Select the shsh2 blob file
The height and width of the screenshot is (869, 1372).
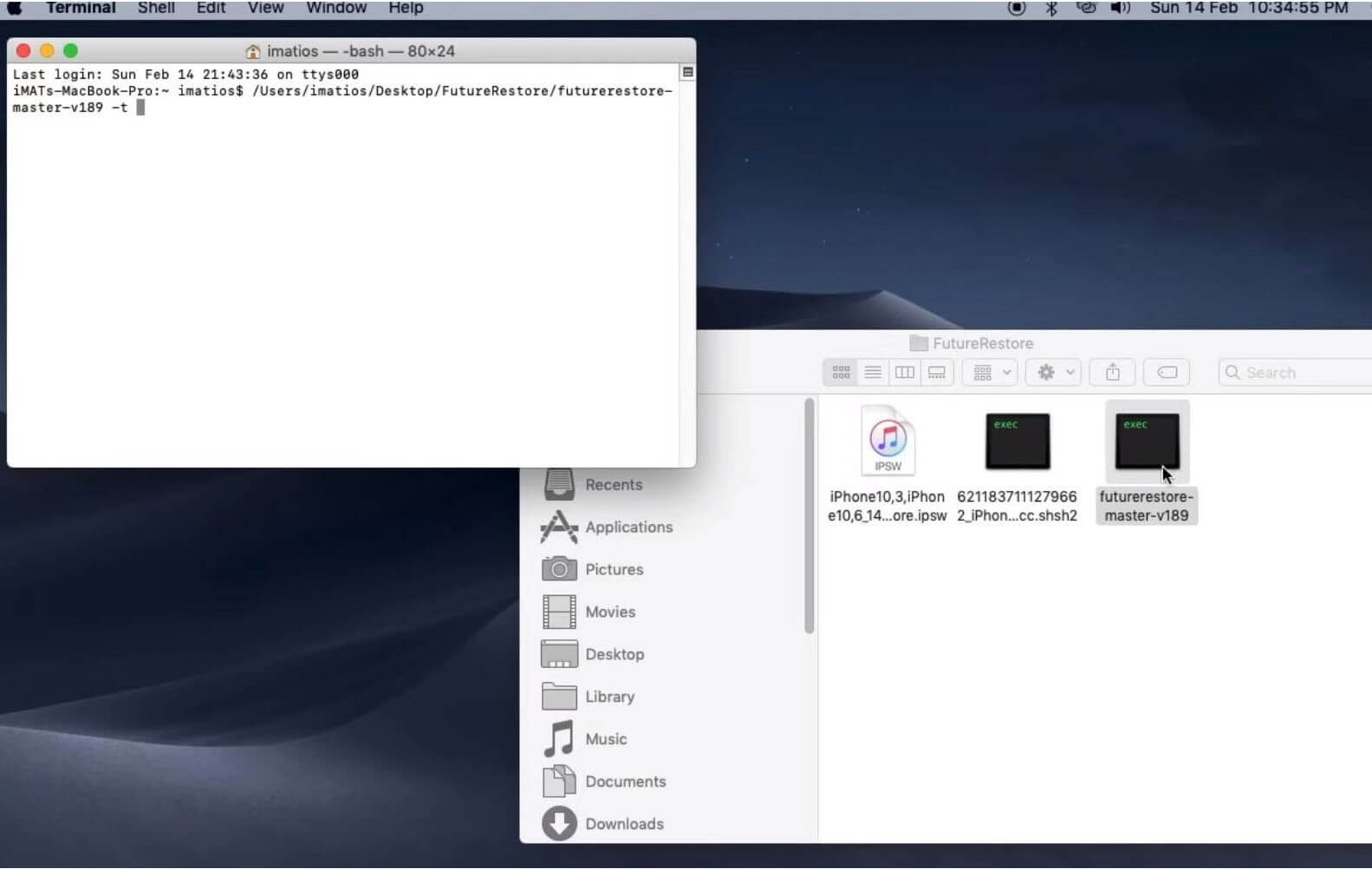[x=1018, y=442]
